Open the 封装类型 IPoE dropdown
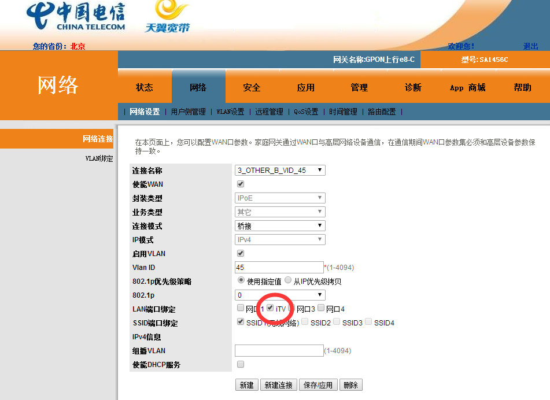 pos(280,198)
